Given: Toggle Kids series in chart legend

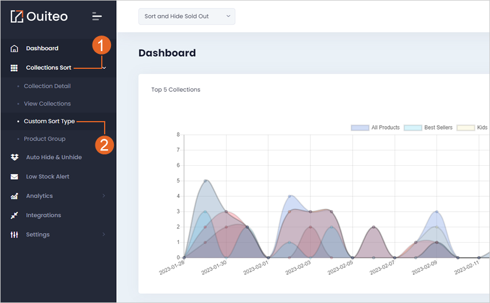Looking at the screenshot, I should coord(472,127).
